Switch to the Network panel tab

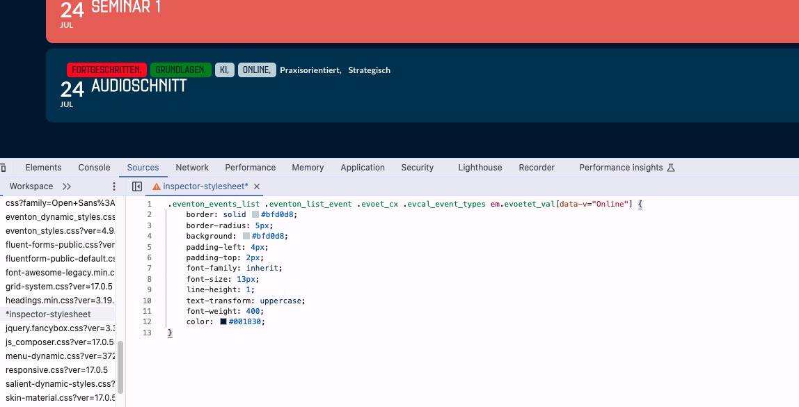click(192, 168)
